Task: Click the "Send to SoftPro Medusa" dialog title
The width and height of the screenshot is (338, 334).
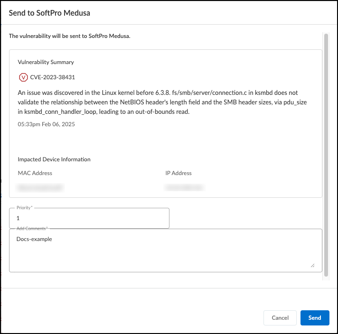Action: (x=49, y=13)
